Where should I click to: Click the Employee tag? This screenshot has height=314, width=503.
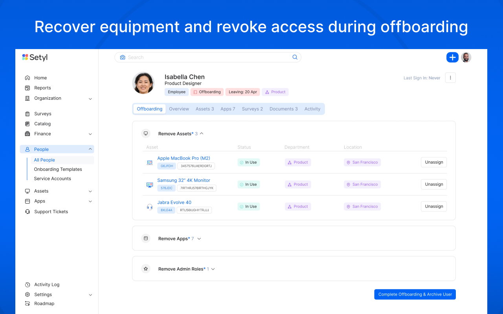coord(177,92)
